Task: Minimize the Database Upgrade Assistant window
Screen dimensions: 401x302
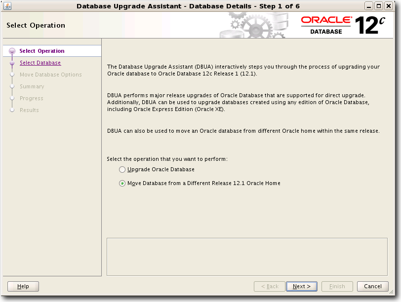Action: [369, 6]
